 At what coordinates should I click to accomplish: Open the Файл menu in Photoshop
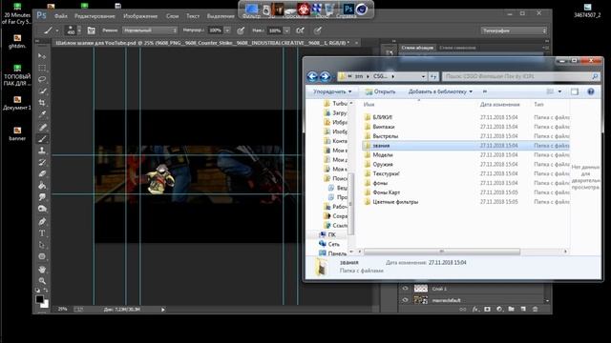tap(61, 16)
